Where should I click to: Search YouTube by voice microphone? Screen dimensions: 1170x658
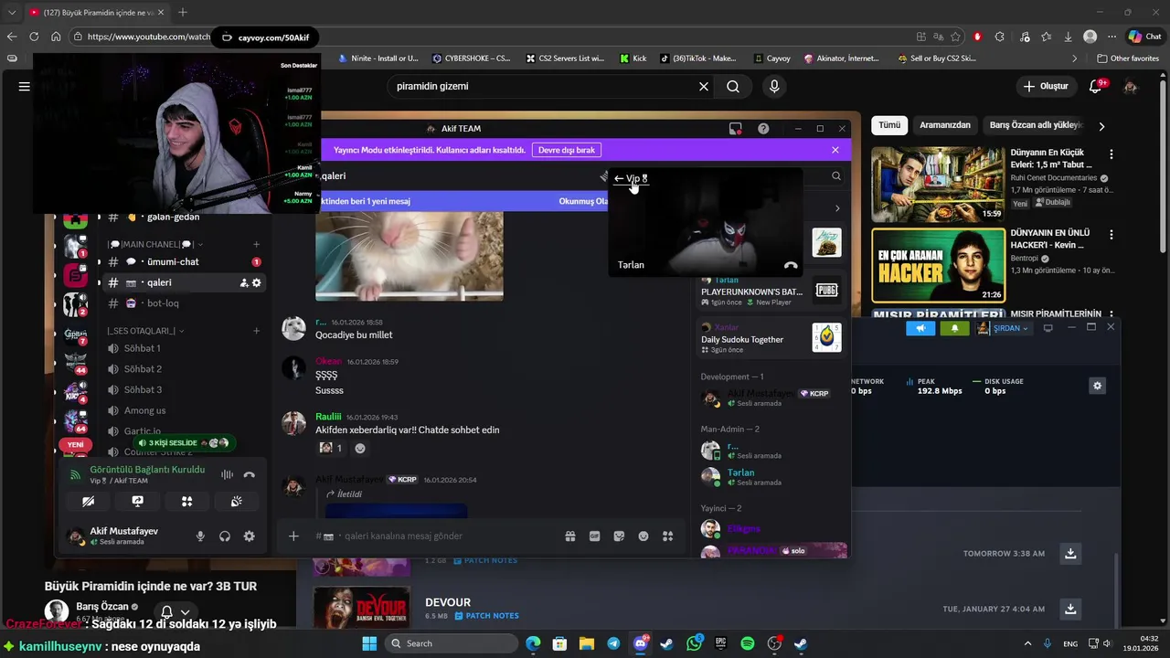pos(774,87)
